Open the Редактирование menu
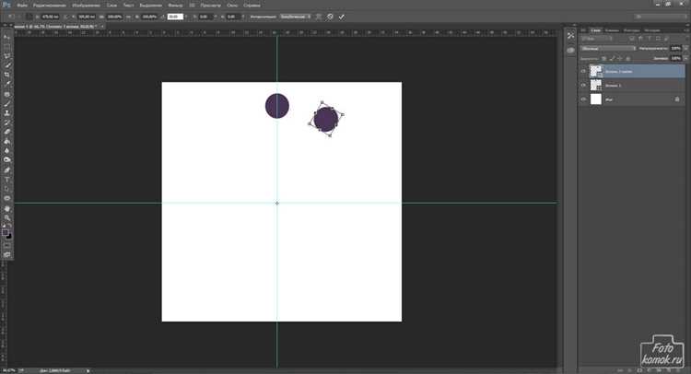The height and width of the screenshot is (374, 691). tap(50, 6)
